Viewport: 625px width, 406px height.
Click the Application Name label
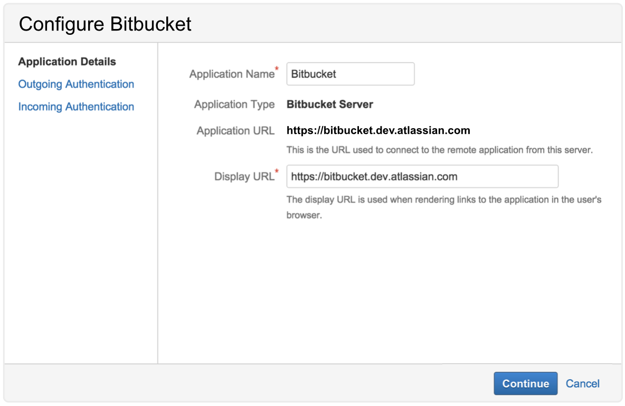coord(231,74)
